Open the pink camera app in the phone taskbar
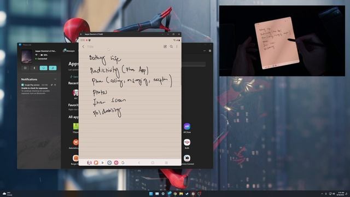 116,163
